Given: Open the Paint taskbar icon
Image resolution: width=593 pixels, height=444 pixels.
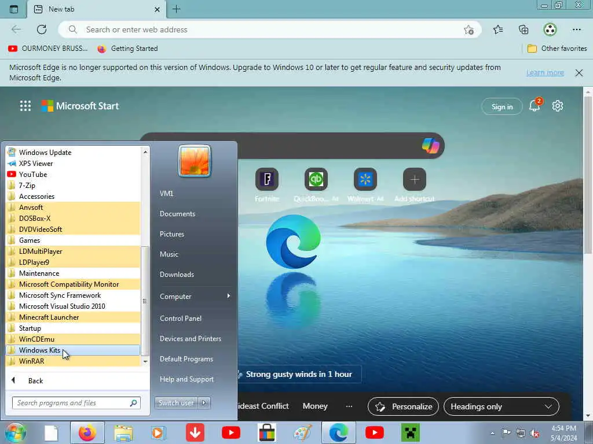Looking at the screenshot, I should [303, 432].
